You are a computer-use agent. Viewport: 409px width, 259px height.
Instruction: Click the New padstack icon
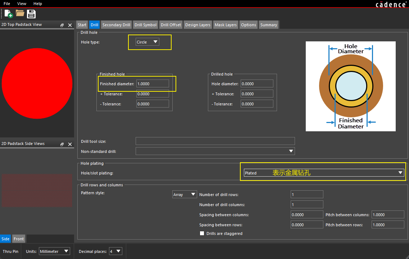coord(9,14)
